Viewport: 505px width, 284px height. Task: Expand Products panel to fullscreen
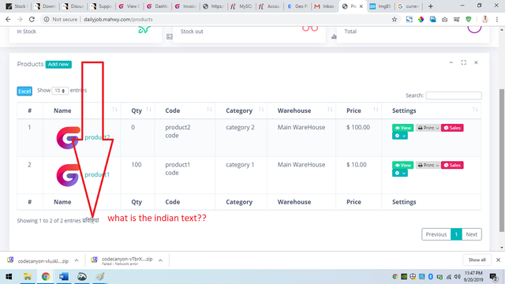pos(464,62)
